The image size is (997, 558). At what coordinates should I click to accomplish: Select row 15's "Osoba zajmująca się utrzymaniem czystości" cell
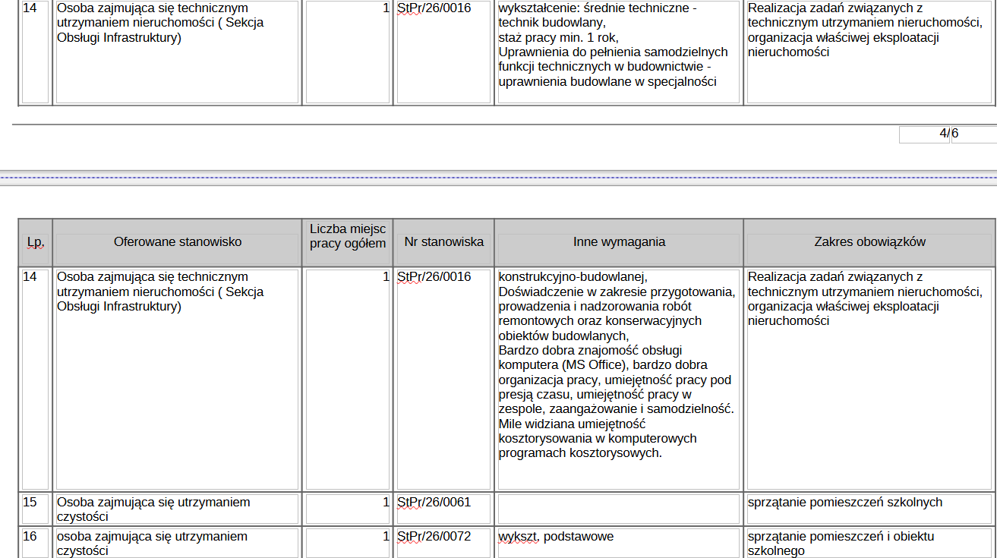[177, 509]
